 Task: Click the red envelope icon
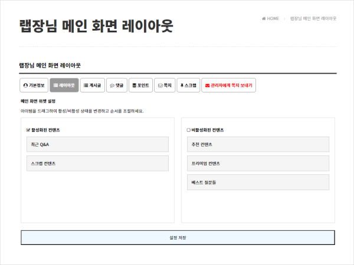click(x=207, y=85)
